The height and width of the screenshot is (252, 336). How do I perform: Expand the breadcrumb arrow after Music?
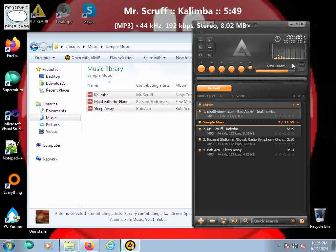[102, 47]
